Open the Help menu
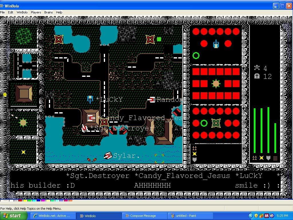293x220 pixels. pos(59,12)
